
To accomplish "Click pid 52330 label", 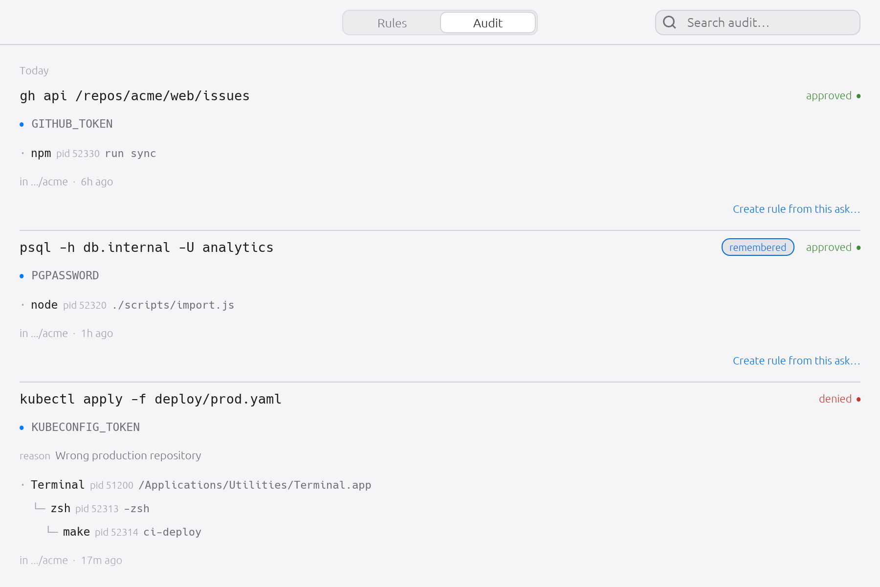I will tap(78, 154).
